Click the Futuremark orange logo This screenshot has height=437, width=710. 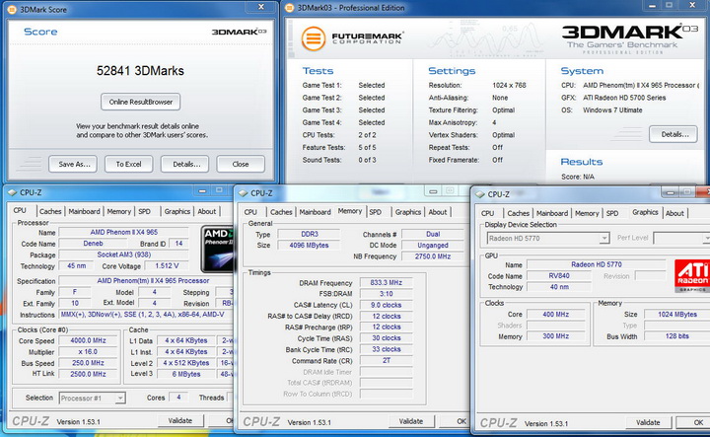pyautogui.click(x=314, y=38)
